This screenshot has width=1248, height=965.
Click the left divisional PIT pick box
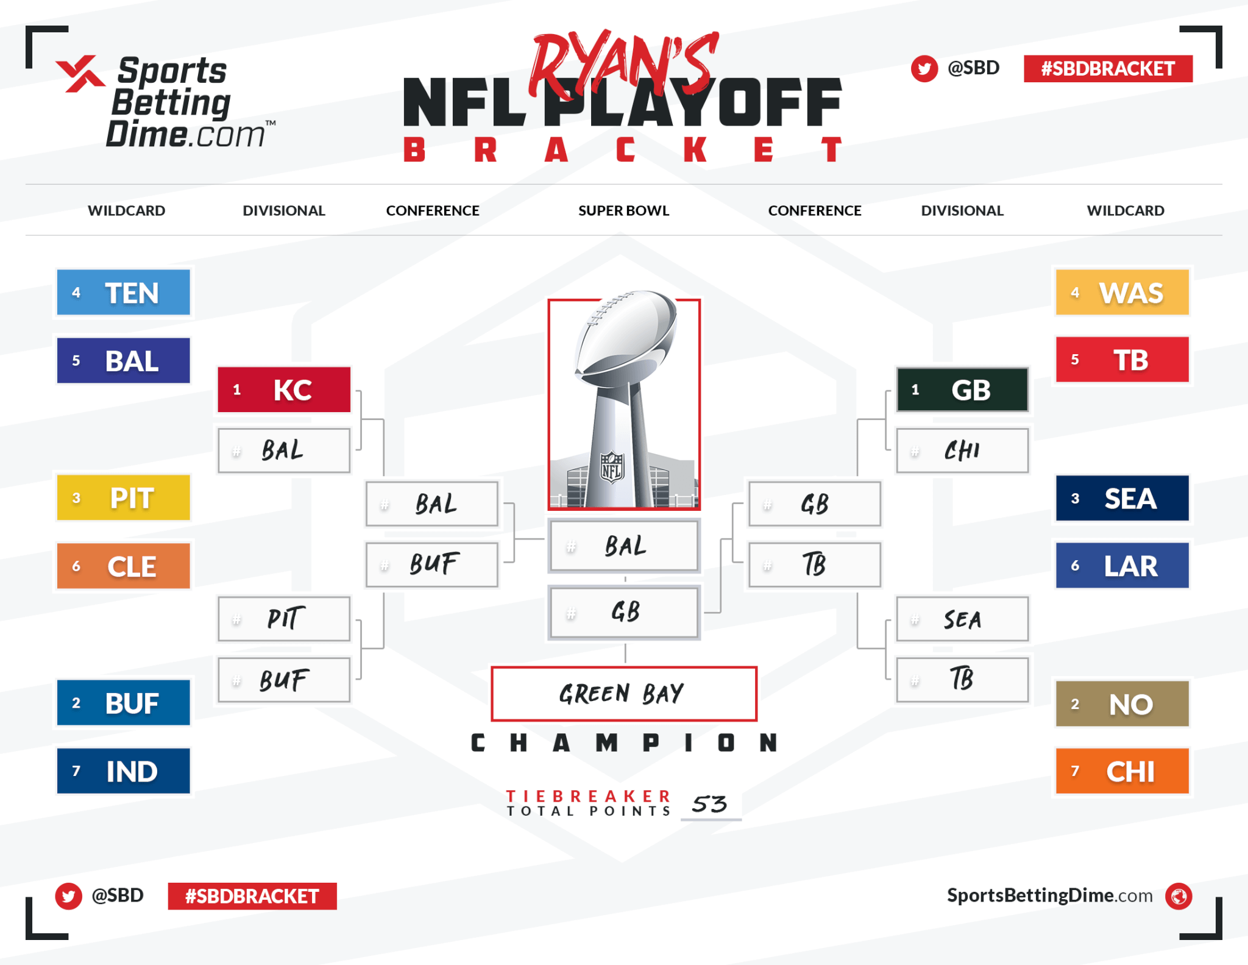click(x=284, y=619)
